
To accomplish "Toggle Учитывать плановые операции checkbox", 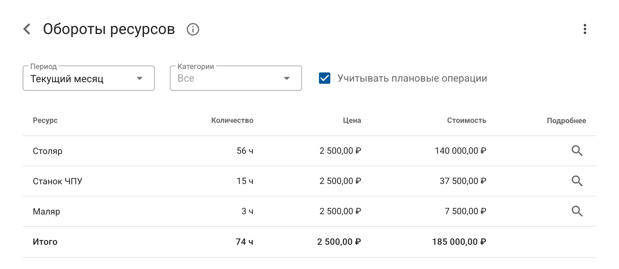I will click(x=324, y=78).
